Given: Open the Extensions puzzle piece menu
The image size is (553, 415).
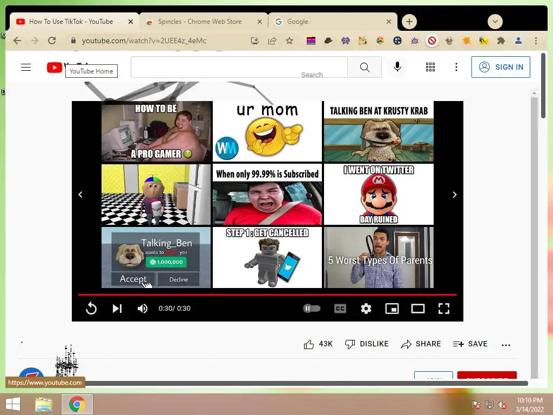Looking at the screenshot, I should [501, 41].
